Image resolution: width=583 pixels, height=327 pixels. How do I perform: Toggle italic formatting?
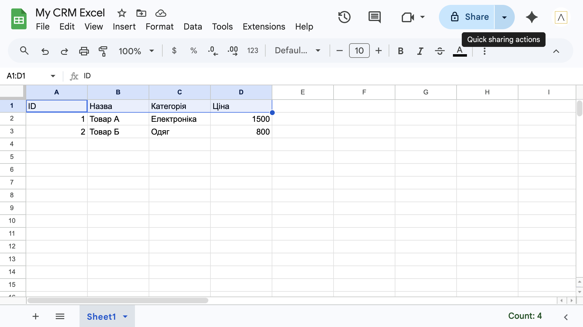click(420, 51)
